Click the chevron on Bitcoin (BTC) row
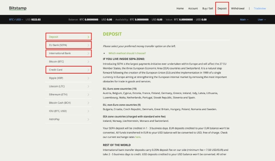The image size is (275, 161). 88,62
